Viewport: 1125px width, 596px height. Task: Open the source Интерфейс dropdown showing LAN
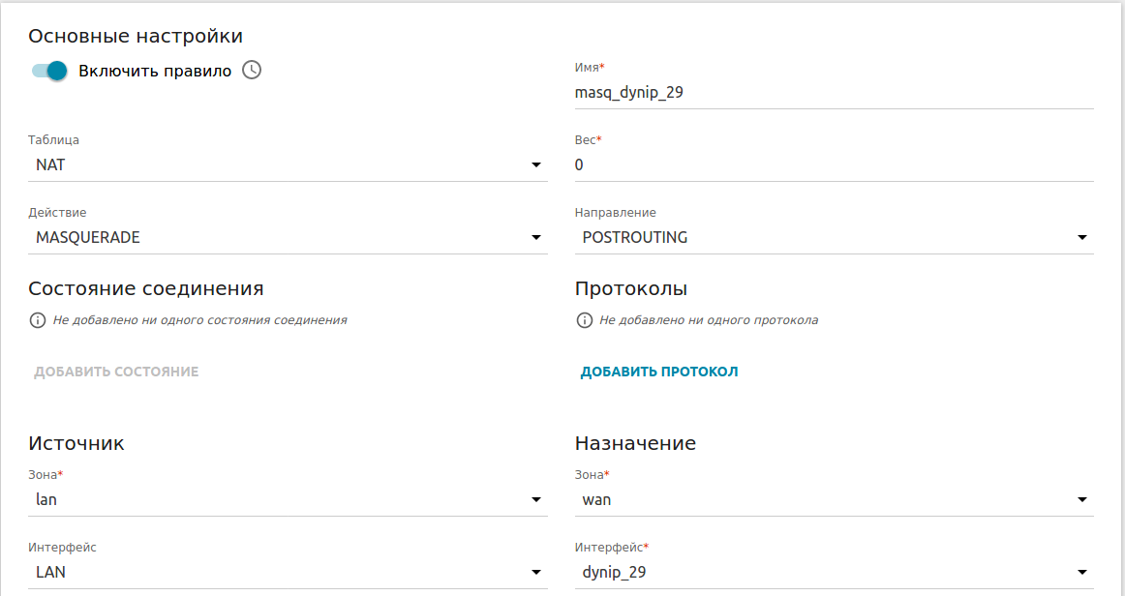[287, 573]
